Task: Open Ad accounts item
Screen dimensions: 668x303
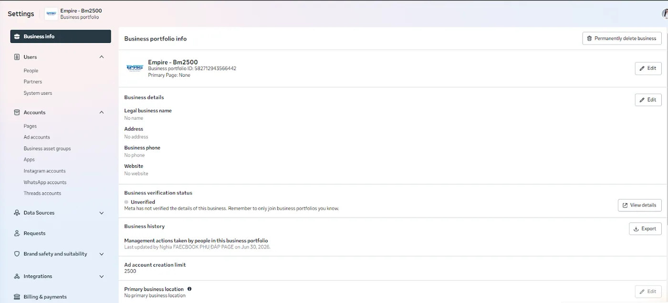Action: click(x=37, y=137)
